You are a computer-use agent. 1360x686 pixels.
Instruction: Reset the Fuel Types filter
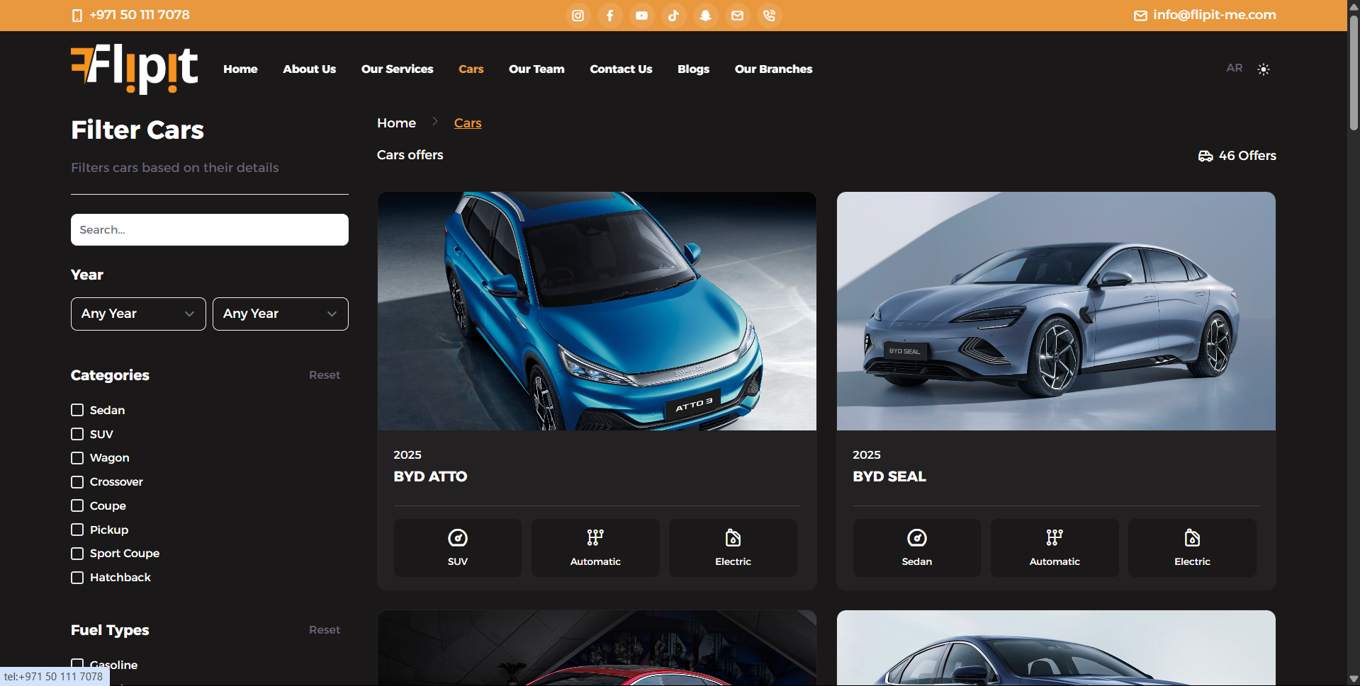point(325,630)
